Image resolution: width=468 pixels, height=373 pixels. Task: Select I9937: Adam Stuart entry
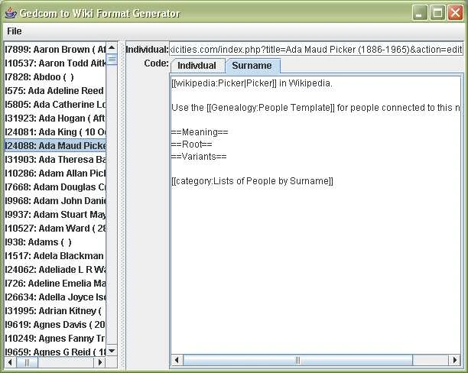click(x=55, y=214)
